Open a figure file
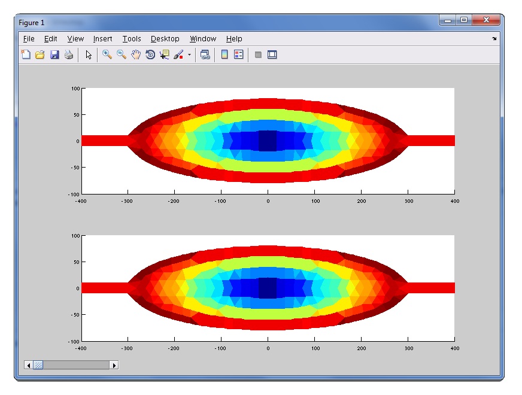This screenshot has width=522, height=395. pos(39,54)
